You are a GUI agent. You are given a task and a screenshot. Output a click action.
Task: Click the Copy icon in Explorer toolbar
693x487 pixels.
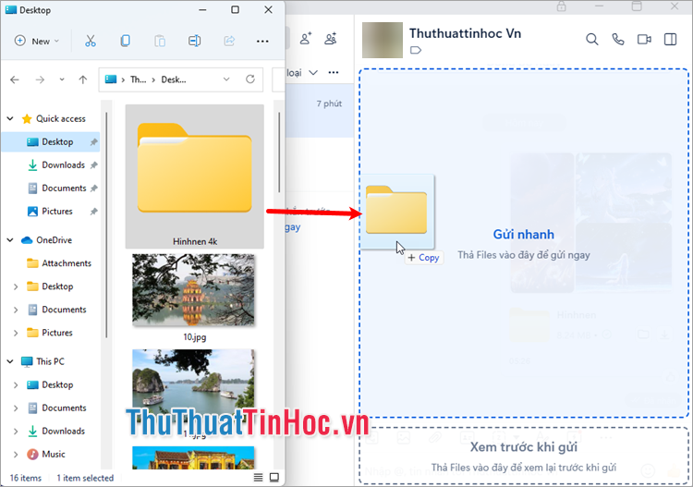[125, 41]
